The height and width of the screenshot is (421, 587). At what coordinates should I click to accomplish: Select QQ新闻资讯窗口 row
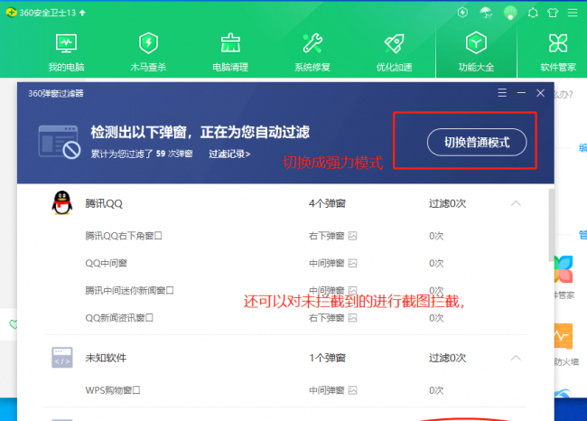285,318
